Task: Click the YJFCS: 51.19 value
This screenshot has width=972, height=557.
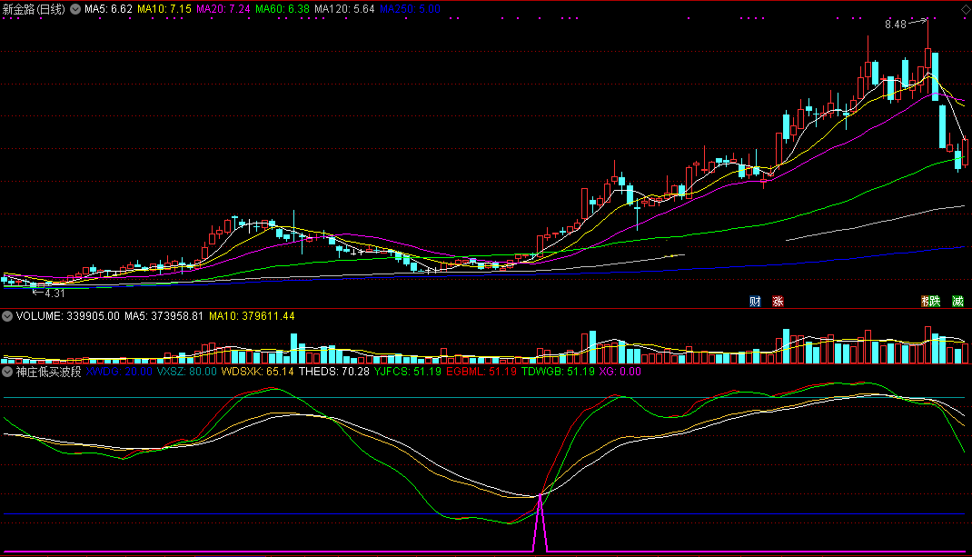Action: 408,372
